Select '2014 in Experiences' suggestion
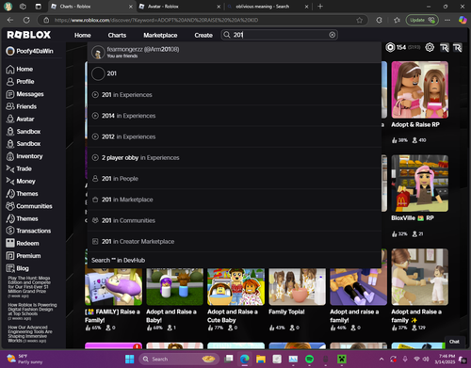The width and height of the screenshot is (471, 368). 235,116
